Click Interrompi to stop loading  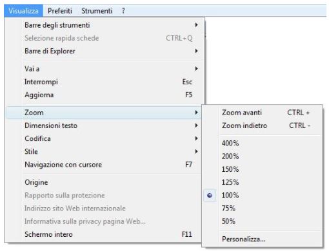point(104,82)
